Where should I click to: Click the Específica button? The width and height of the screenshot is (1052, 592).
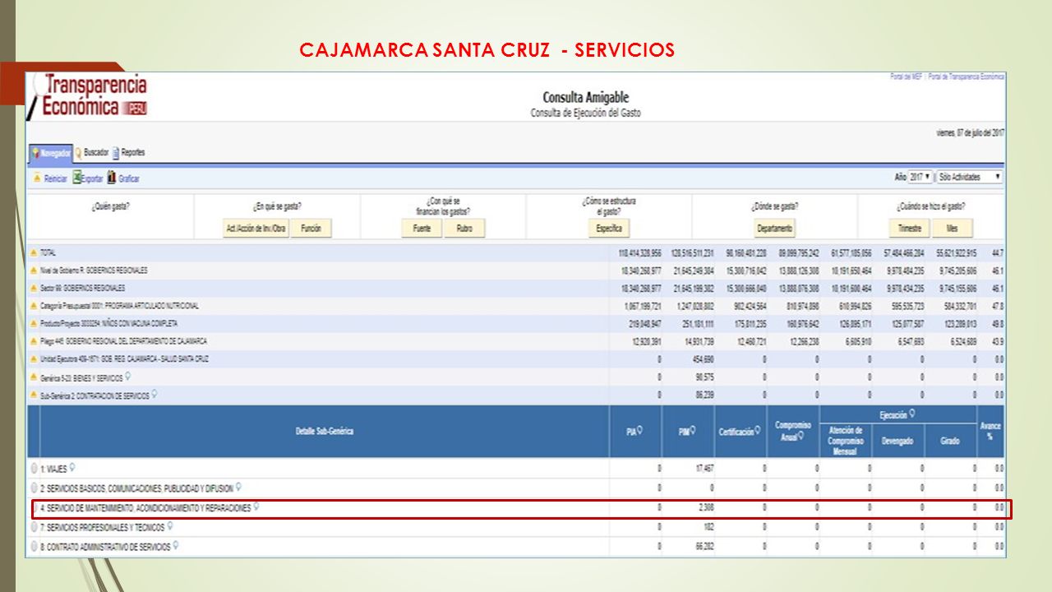[609, 228]
